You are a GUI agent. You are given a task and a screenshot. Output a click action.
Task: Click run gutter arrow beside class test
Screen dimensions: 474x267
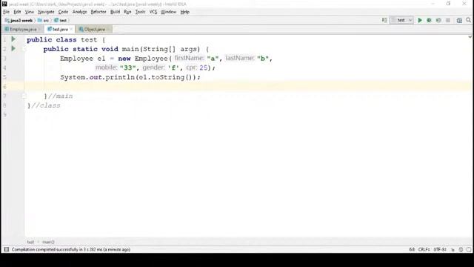[x=13, y=39]
